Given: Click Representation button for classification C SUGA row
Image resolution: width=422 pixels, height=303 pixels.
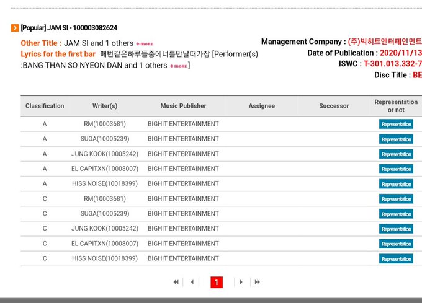Looking at the screenshot, I should pos(396,214).
